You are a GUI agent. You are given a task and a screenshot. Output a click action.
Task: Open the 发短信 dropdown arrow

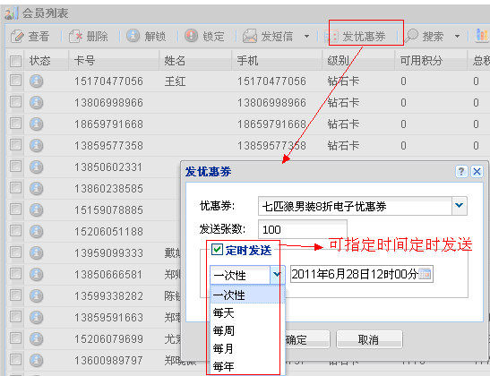[x=306, y=36]
